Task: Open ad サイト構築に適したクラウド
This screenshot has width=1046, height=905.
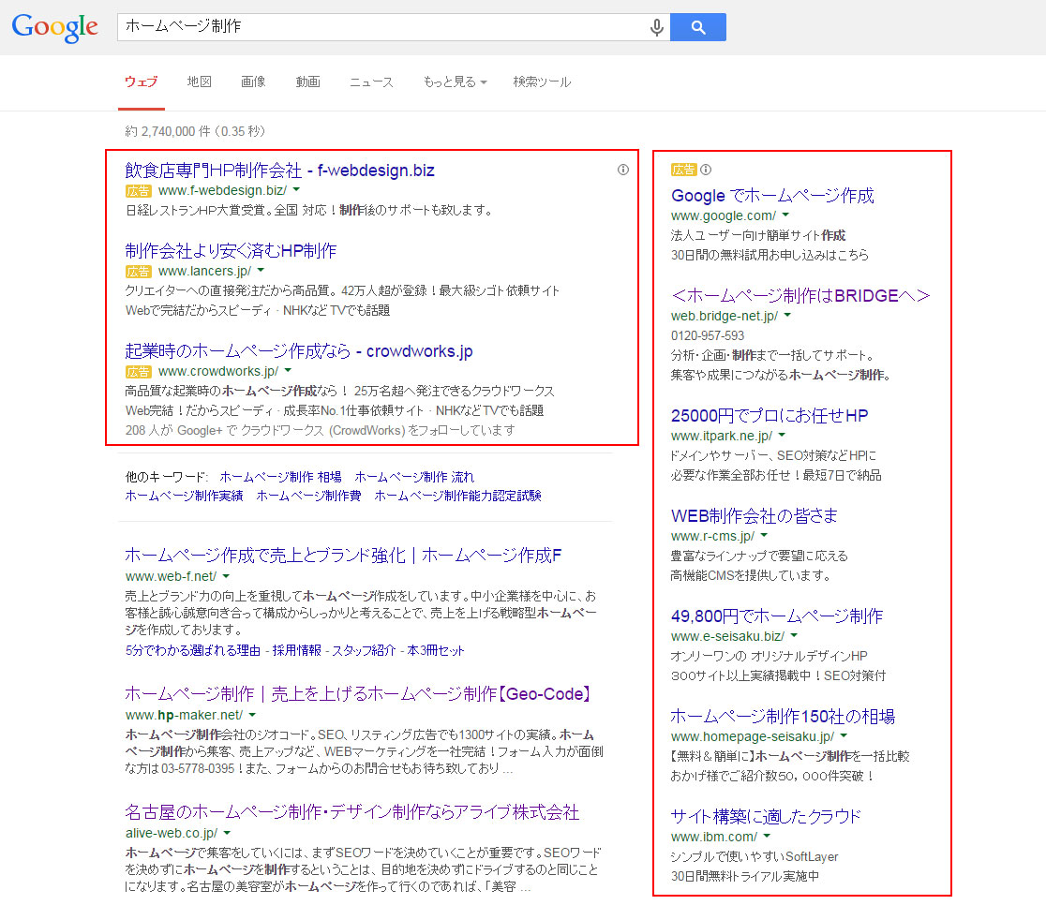Action: tap(767, 816)
